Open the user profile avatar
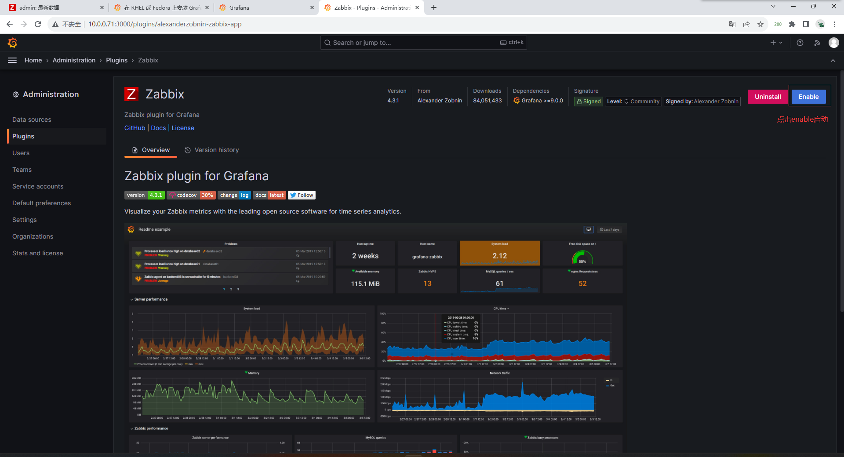Screen dimensions: 844x457 pyautogui.click(x=834, y=43)
